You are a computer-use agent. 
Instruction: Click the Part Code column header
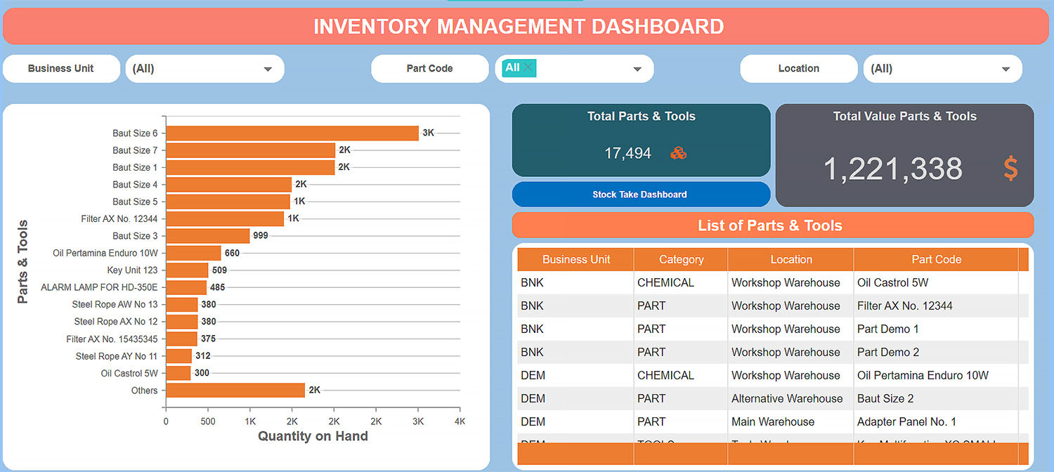pyautogui.click(x=936, y=259)
